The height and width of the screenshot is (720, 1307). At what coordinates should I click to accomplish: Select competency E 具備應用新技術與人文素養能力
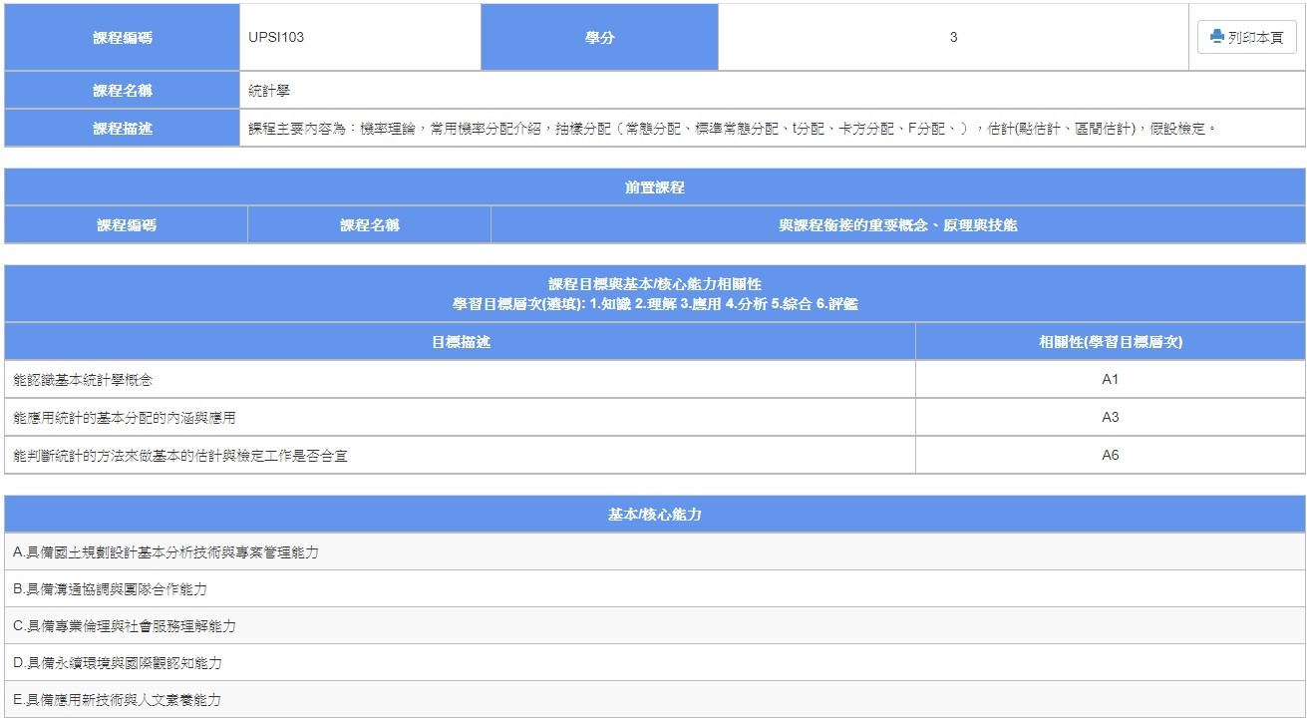click(x=118, y=700)
